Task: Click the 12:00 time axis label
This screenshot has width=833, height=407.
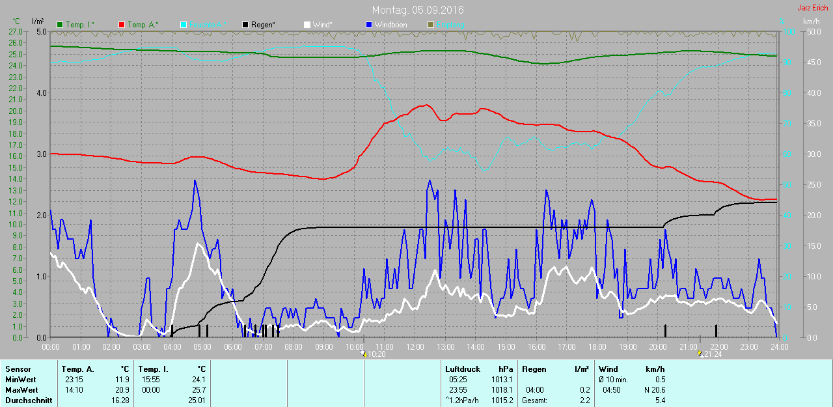Action: coord(415,346)
